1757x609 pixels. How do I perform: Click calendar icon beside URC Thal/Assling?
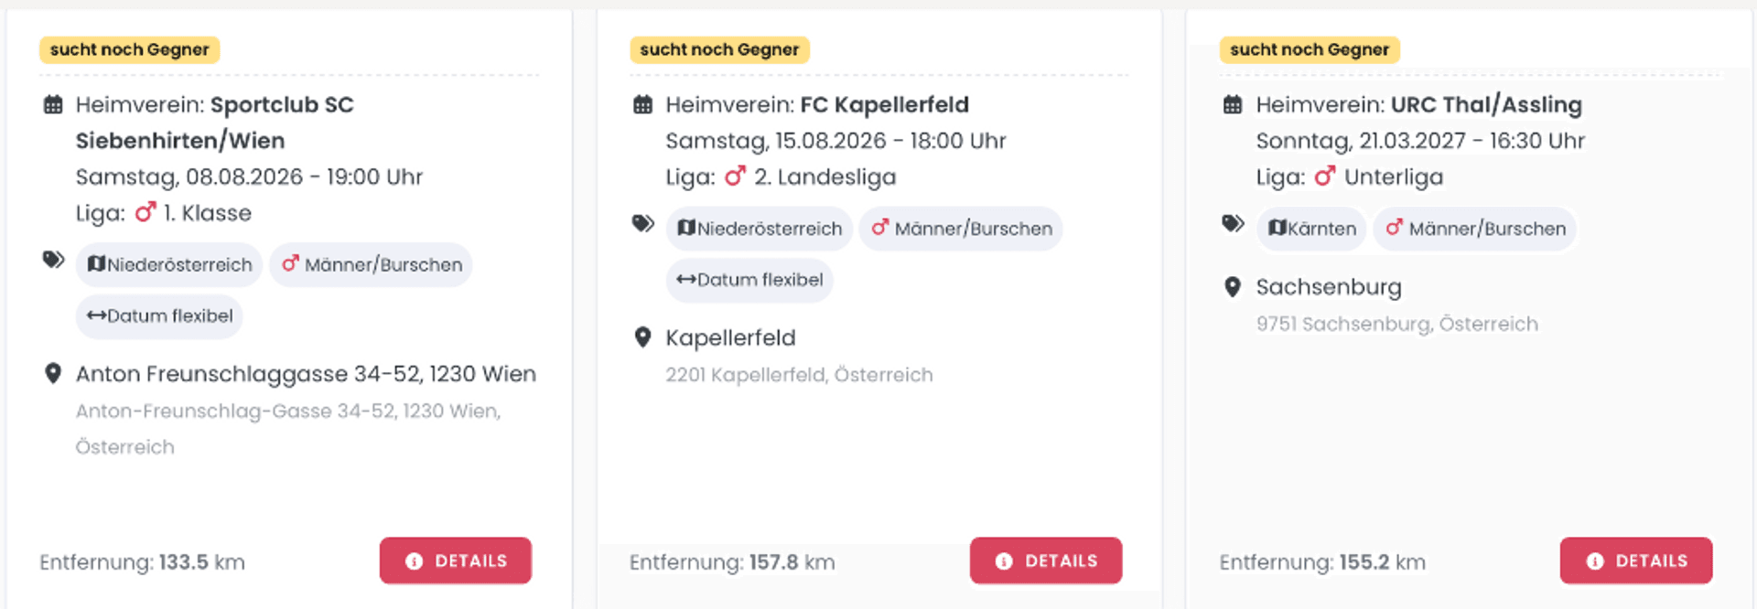1233,105
